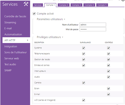Toggle E-mail contrôle checkbox

coord(109,94)
